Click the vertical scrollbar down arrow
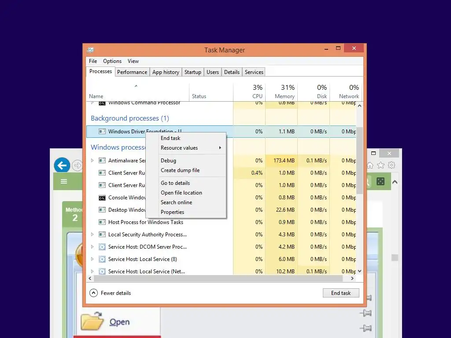Viewport: 451px width, 338px height. coord(359,271)
